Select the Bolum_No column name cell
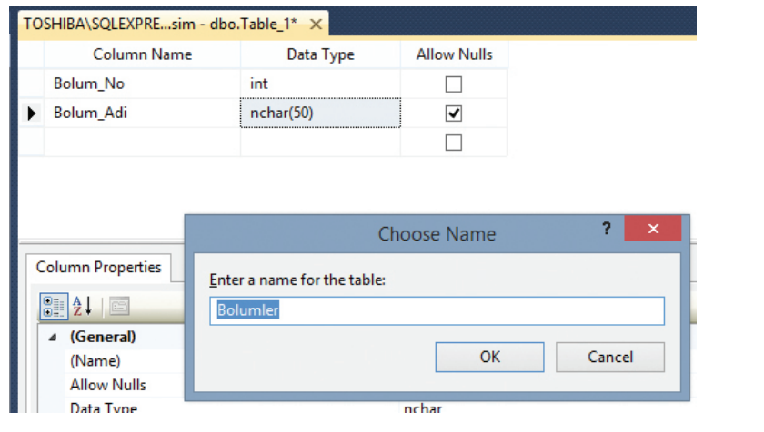 142,84
